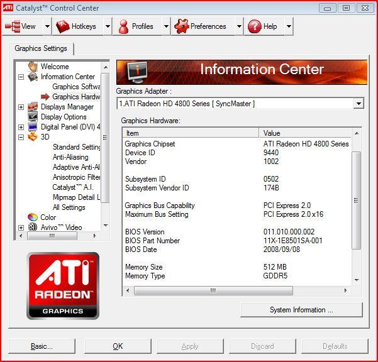Open the Preferences dropdown arrow

click(x=239, y=26)
